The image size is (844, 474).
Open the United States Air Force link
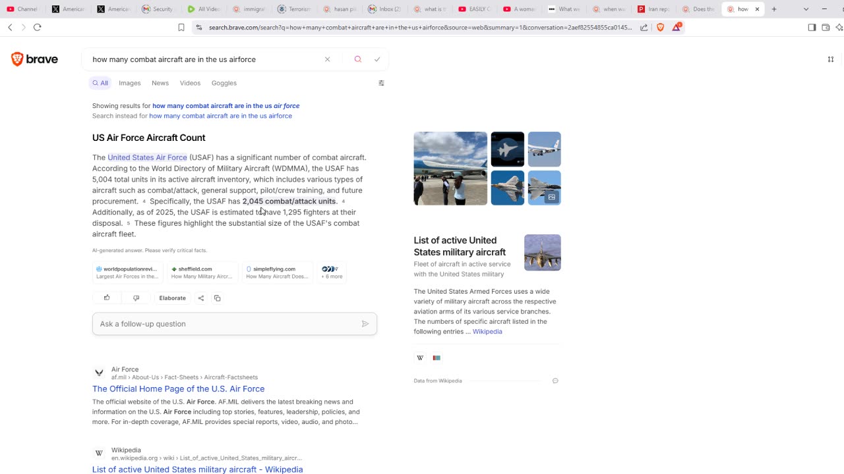(148, 157)
